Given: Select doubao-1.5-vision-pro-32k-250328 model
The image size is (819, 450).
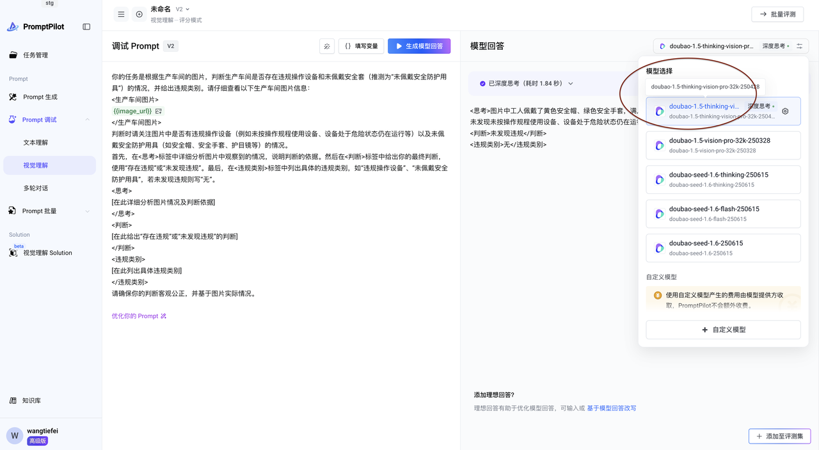Looking at the screenshot, I should tap(723, 145).
